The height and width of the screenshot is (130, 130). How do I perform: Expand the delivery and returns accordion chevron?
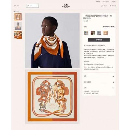[113, 82]
